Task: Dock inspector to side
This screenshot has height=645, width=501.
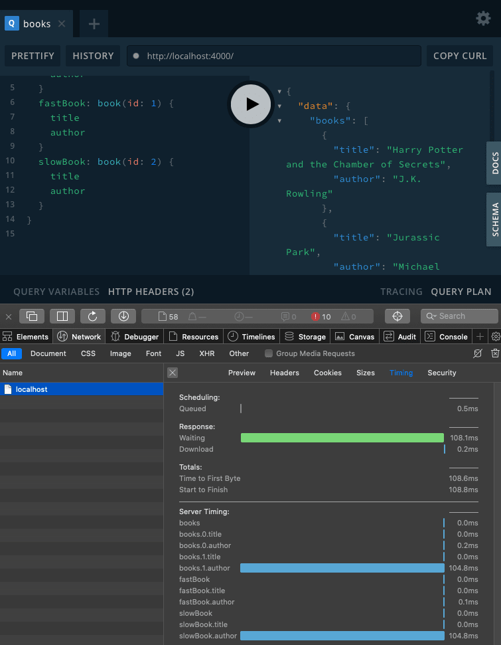Action: point(62,316)
